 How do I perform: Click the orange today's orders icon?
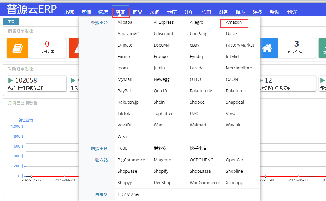click(17, 48)
